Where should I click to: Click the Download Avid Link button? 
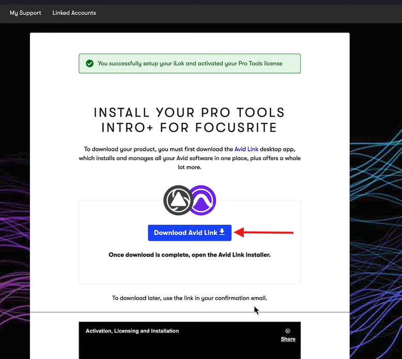pyautogui.click(x=190, y=232)
